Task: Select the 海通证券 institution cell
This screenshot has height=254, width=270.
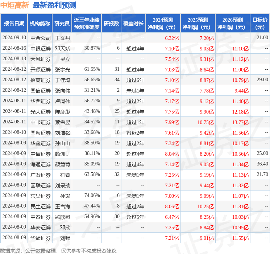Action: click(41, 164)
